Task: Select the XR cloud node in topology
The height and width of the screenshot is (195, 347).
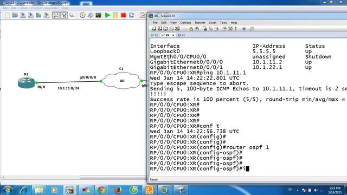Action: 121,81
